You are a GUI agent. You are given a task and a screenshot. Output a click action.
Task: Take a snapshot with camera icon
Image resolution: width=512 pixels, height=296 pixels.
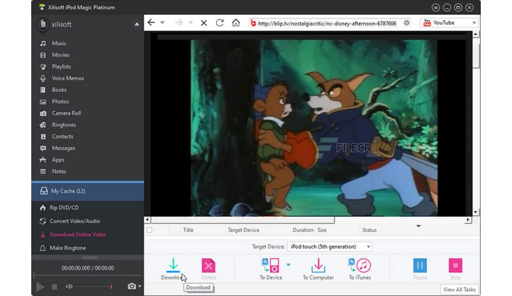tap(132, 286)
